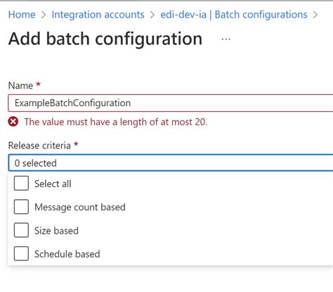The width and height of the screenshot is (333, 292).
Task: Click the chevron after Home breadcrumb
Action: coord(44,15)
